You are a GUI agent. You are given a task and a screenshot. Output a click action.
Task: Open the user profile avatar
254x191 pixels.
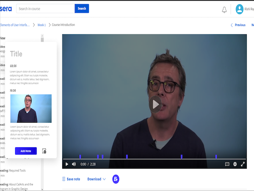coord(240,9)
